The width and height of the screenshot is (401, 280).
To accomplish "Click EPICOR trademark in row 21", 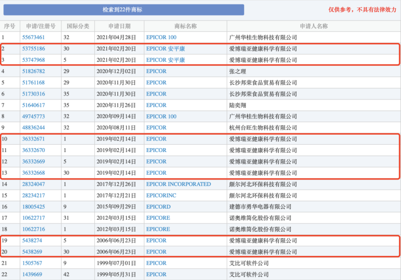I will [x=156, y=263].
